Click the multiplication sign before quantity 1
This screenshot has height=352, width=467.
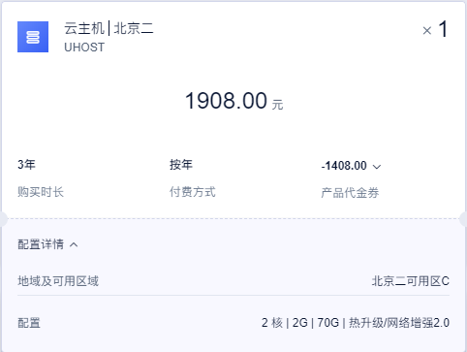[427, 31]
